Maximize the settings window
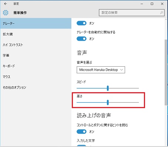The height and width of the screenshot is (147, 168). click(152, 4)
